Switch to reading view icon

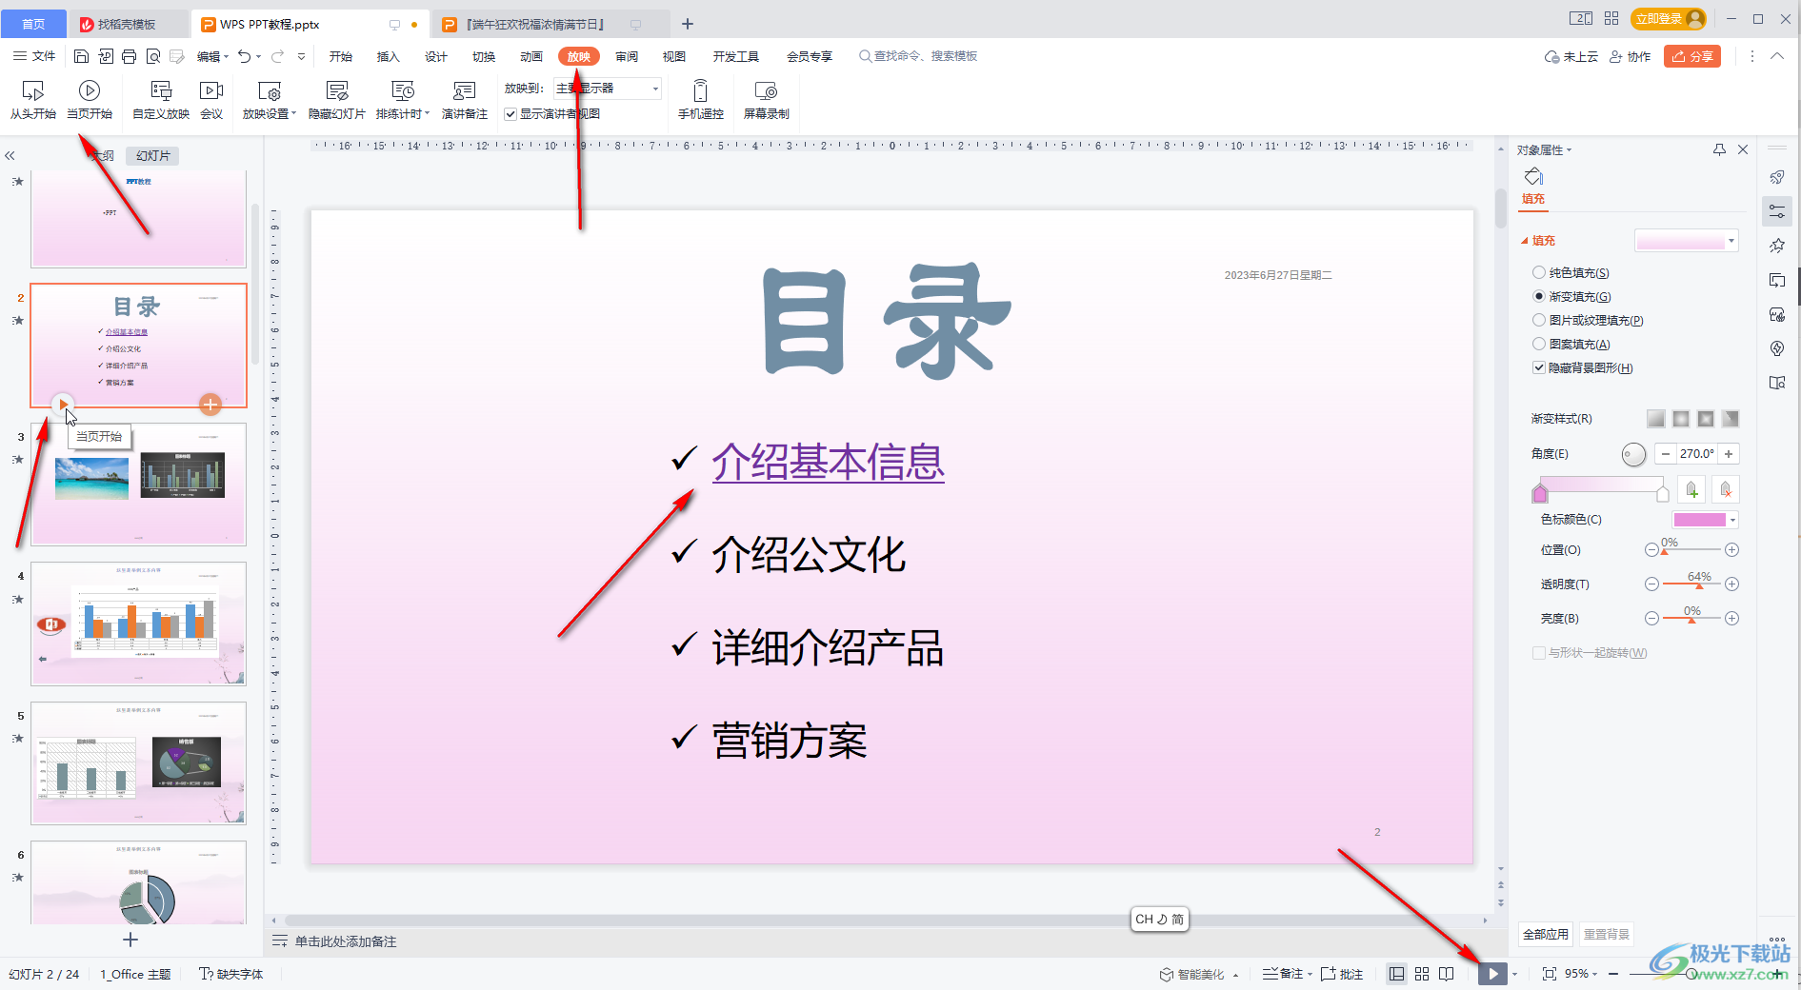click(x=1447, y=974)
